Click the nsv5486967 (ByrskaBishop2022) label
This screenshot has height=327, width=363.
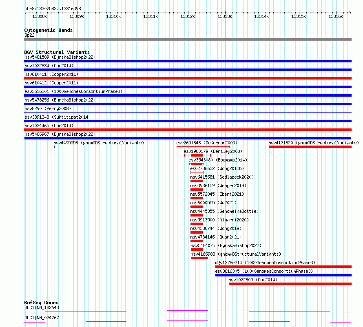(x=60, y=134)
